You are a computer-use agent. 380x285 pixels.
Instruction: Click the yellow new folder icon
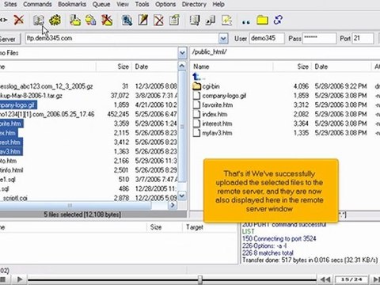(262, 21)
